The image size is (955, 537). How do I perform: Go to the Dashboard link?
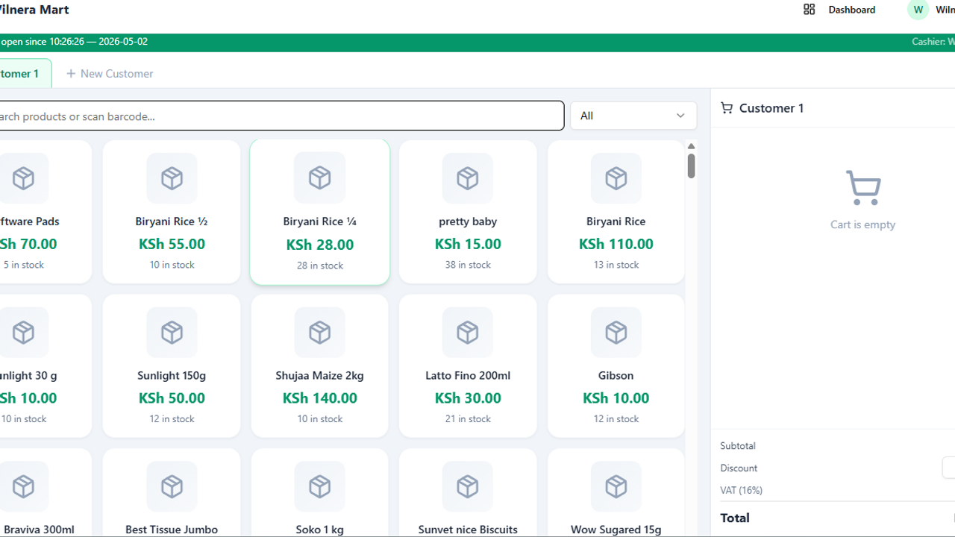coord(852,10)
